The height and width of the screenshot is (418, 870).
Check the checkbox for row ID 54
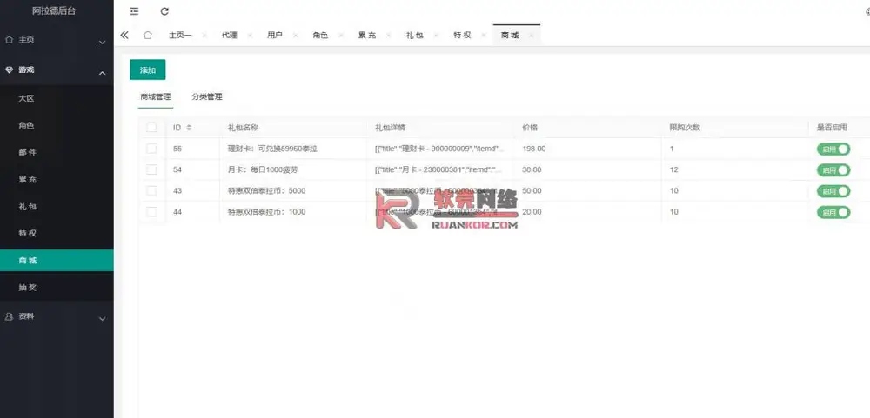pos(151,169)
